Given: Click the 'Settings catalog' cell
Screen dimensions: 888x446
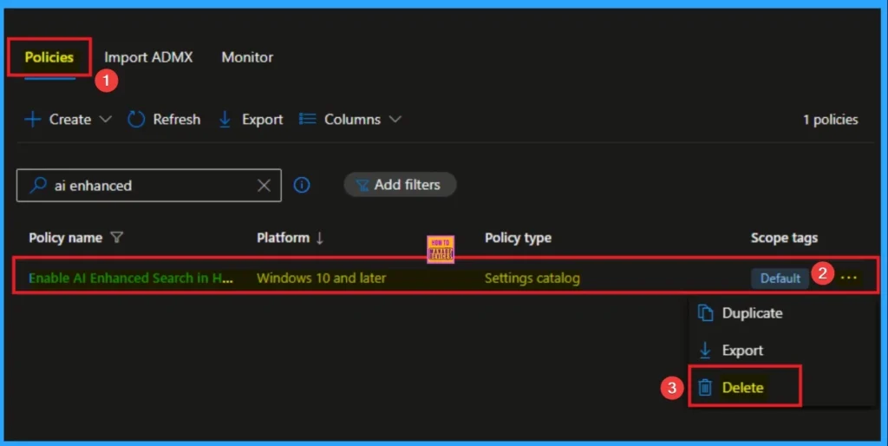Looking at the screenshot, I should coord(532,279).
